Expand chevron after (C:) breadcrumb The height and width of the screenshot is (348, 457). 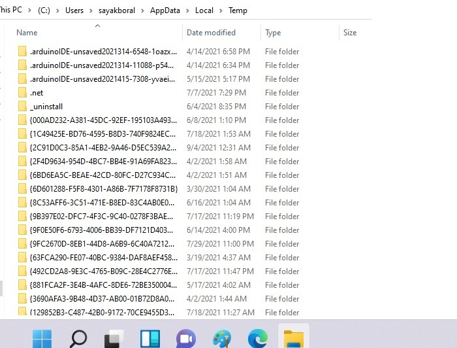click(57, 10)
